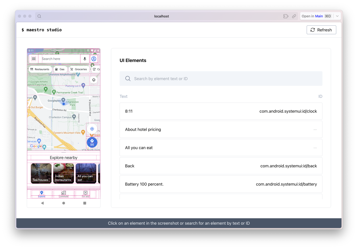Click the browser extensions puzzle icon
The image size is (358, 249).
(286, 16)
